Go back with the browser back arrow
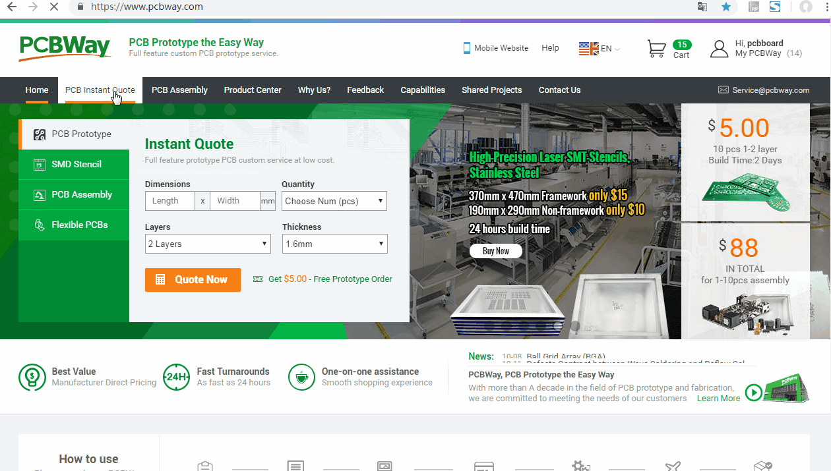Image resolution: width=831 pixels, height=471 pixels. point(11,7)
